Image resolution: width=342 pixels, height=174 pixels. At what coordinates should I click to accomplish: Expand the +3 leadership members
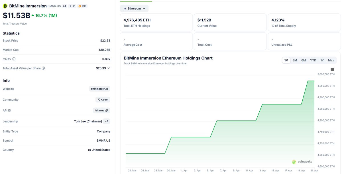click(107, 121)
